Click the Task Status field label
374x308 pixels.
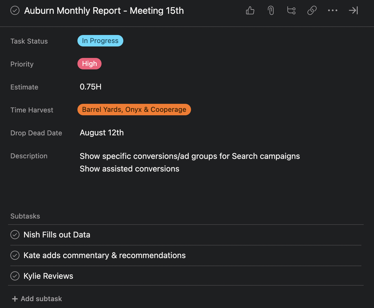point(29,41)
